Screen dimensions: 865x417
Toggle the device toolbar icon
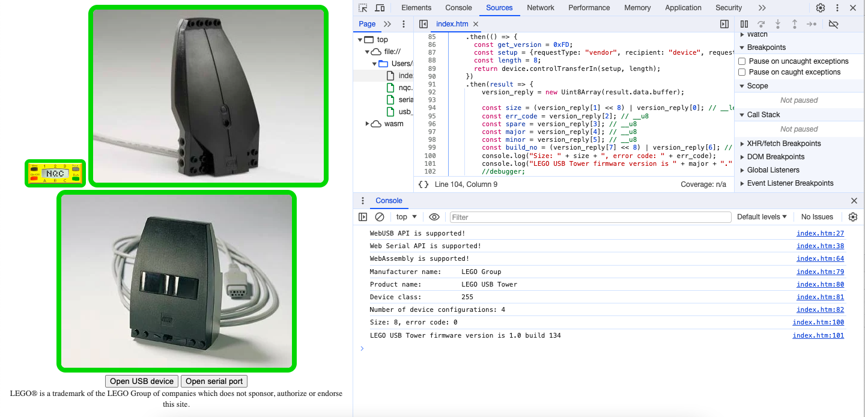coord(380,8)
